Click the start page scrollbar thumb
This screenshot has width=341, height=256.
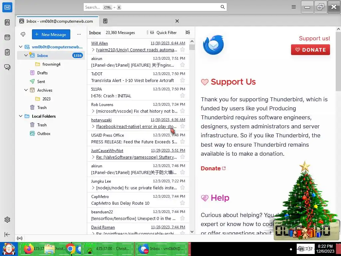click(338, 61)
